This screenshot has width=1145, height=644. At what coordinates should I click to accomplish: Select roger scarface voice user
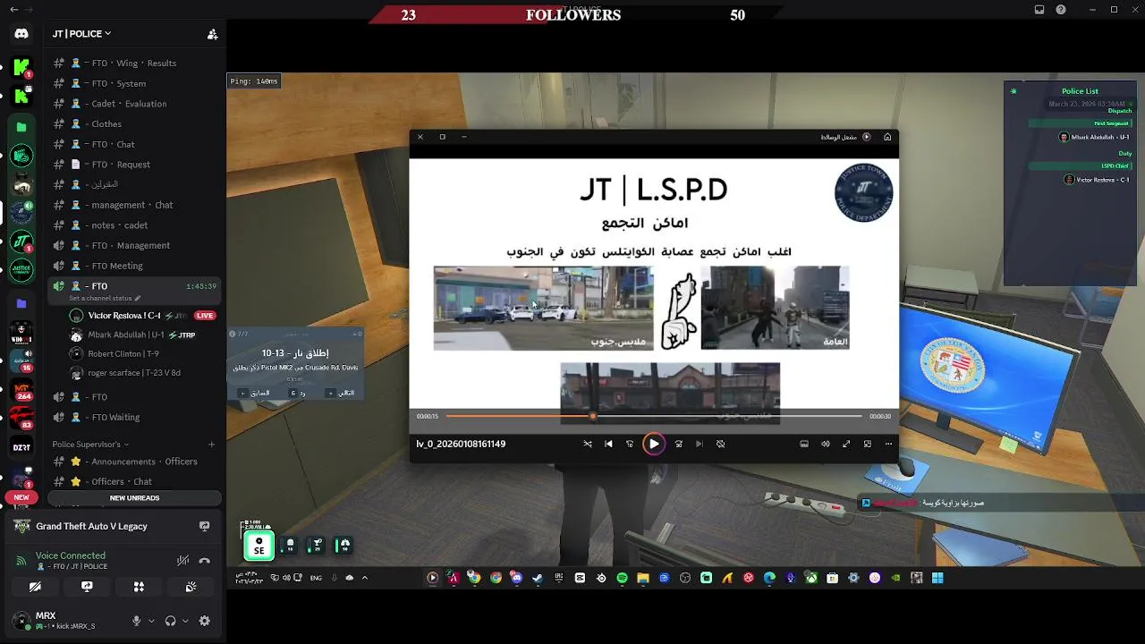pyautogui.click(x=143, y=372)
